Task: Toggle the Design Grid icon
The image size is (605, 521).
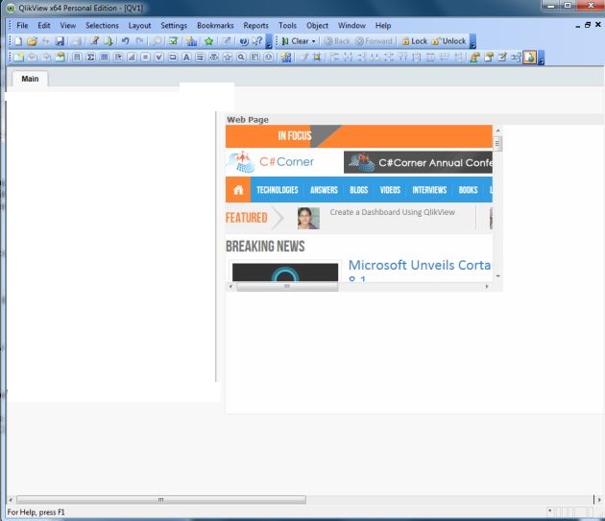Action: pos(317,57)
